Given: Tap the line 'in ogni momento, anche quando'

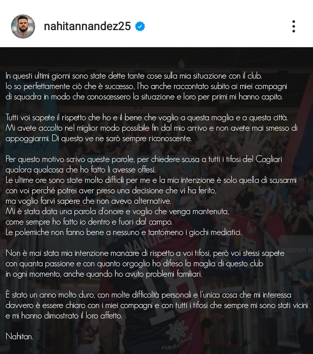Looking at the screenshot, I should click(x=103, y=274).
